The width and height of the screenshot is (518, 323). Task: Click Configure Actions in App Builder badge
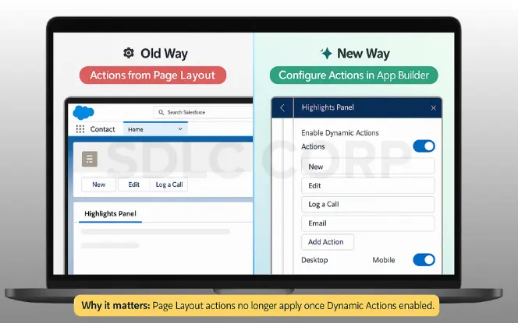point(354,75)
